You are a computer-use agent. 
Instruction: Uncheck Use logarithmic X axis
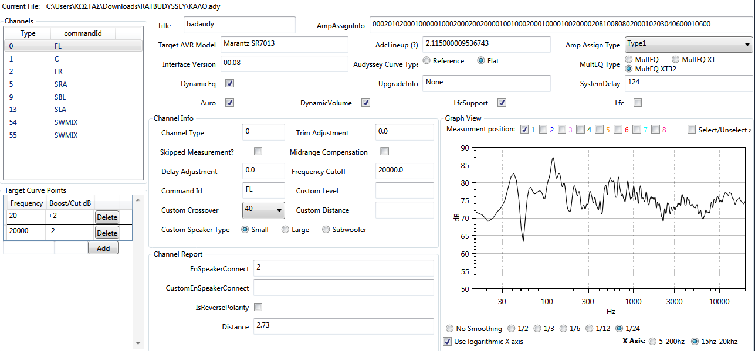point(449,341)
